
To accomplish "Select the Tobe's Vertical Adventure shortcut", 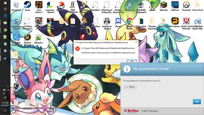I will point(84,23).
